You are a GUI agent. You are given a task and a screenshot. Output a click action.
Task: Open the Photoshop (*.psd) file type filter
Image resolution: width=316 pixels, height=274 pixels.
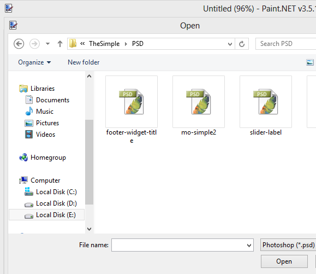pyautogui.click(x=288, y=245)
